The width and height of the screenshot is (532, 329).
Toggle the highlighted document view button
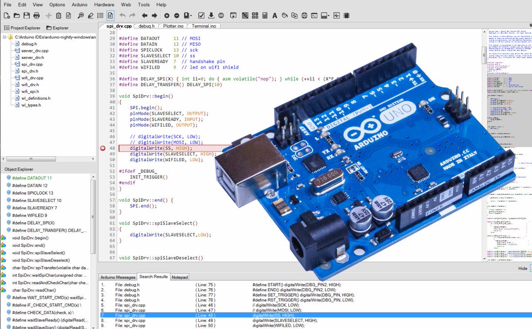pyautogui.click(x=110, y=15)
